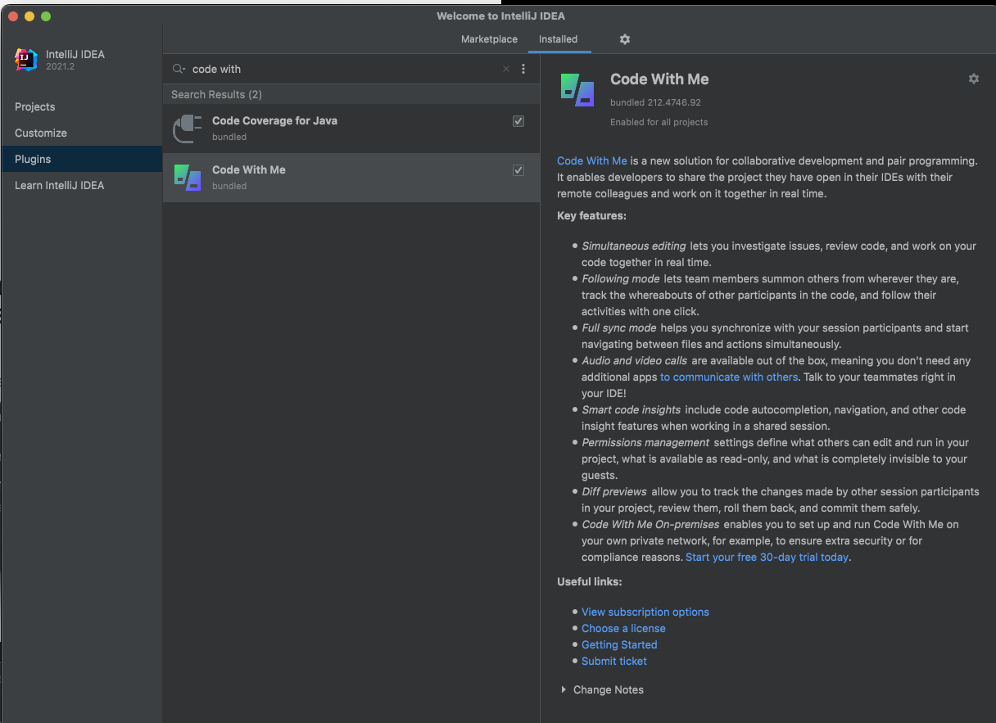This screenshot has height=723, width=996.
Task: Expand the Change Notes section
Action: click(x=564, y=689)
